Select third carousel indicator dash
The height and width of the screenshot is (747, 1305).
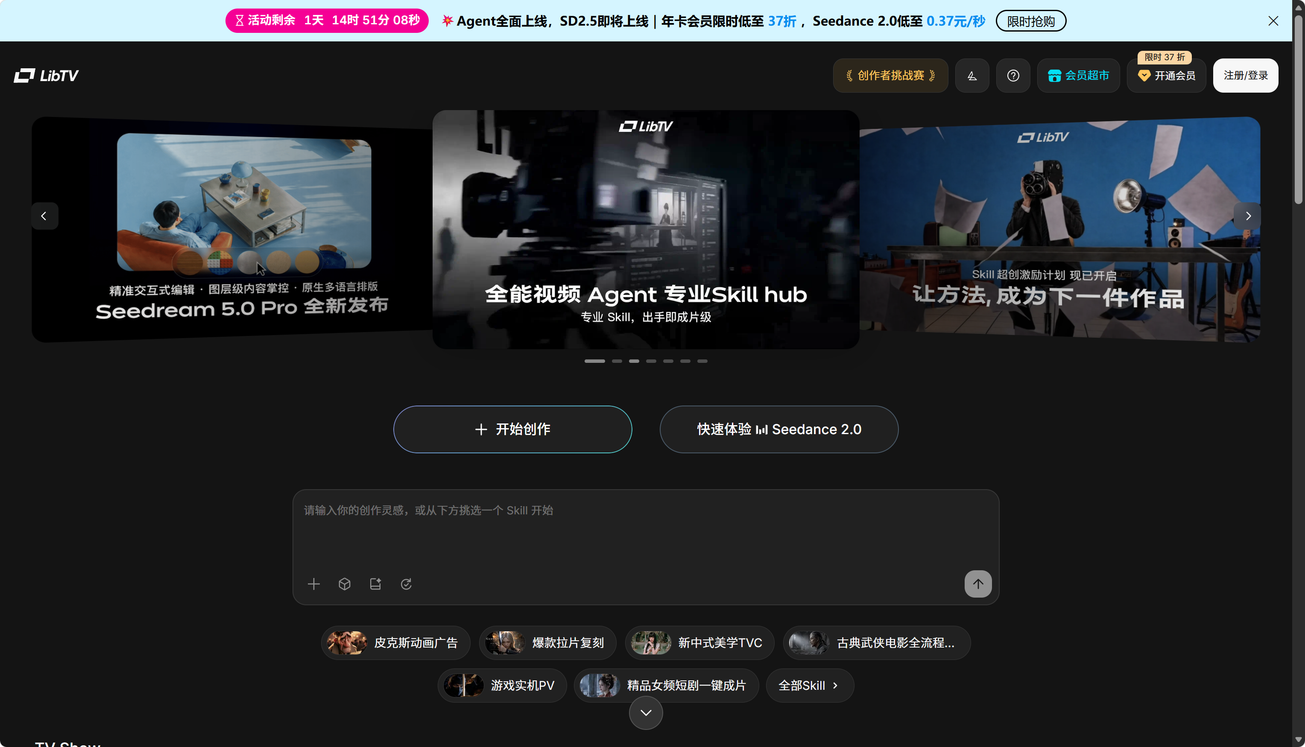click(634, 361)
